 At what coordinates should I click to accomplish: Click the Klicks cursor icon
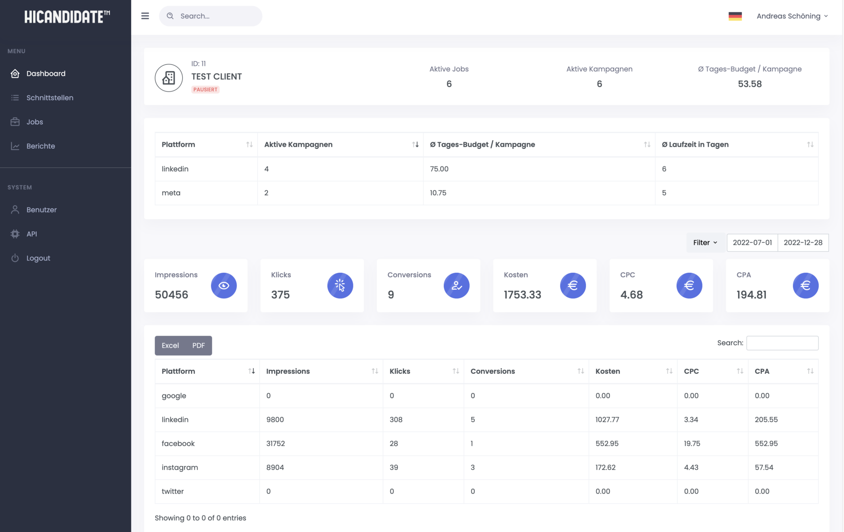(x=340, y=286)
